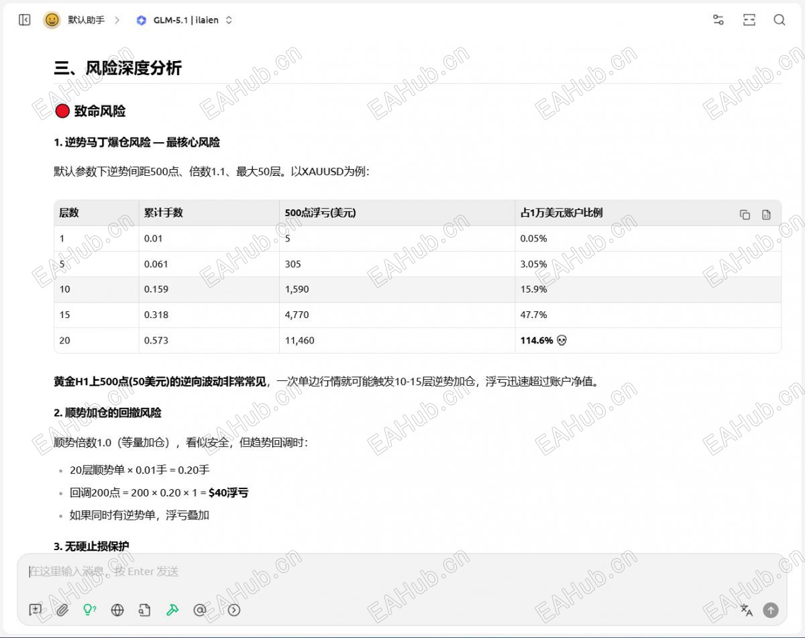
Task: Select the 47.7% table cell
Action: pyautogui.click(x=648, y=315)
